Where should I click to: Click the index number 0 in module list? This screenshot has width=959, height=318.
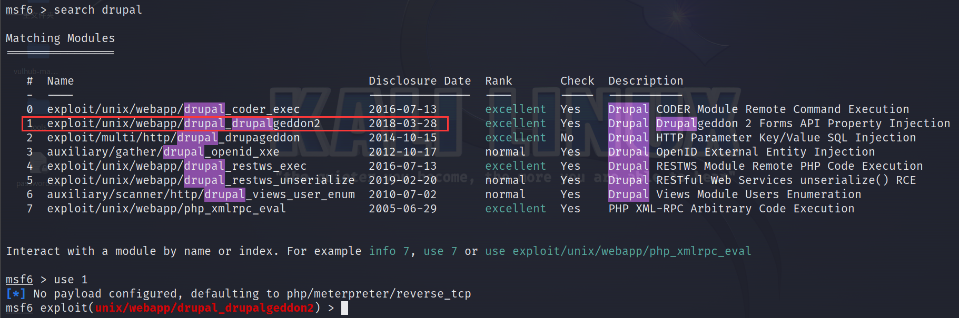(30, 109)
